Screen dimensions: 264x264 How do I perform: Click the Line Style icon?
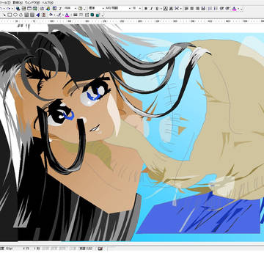pyautogui.click(x=76, y=15)
